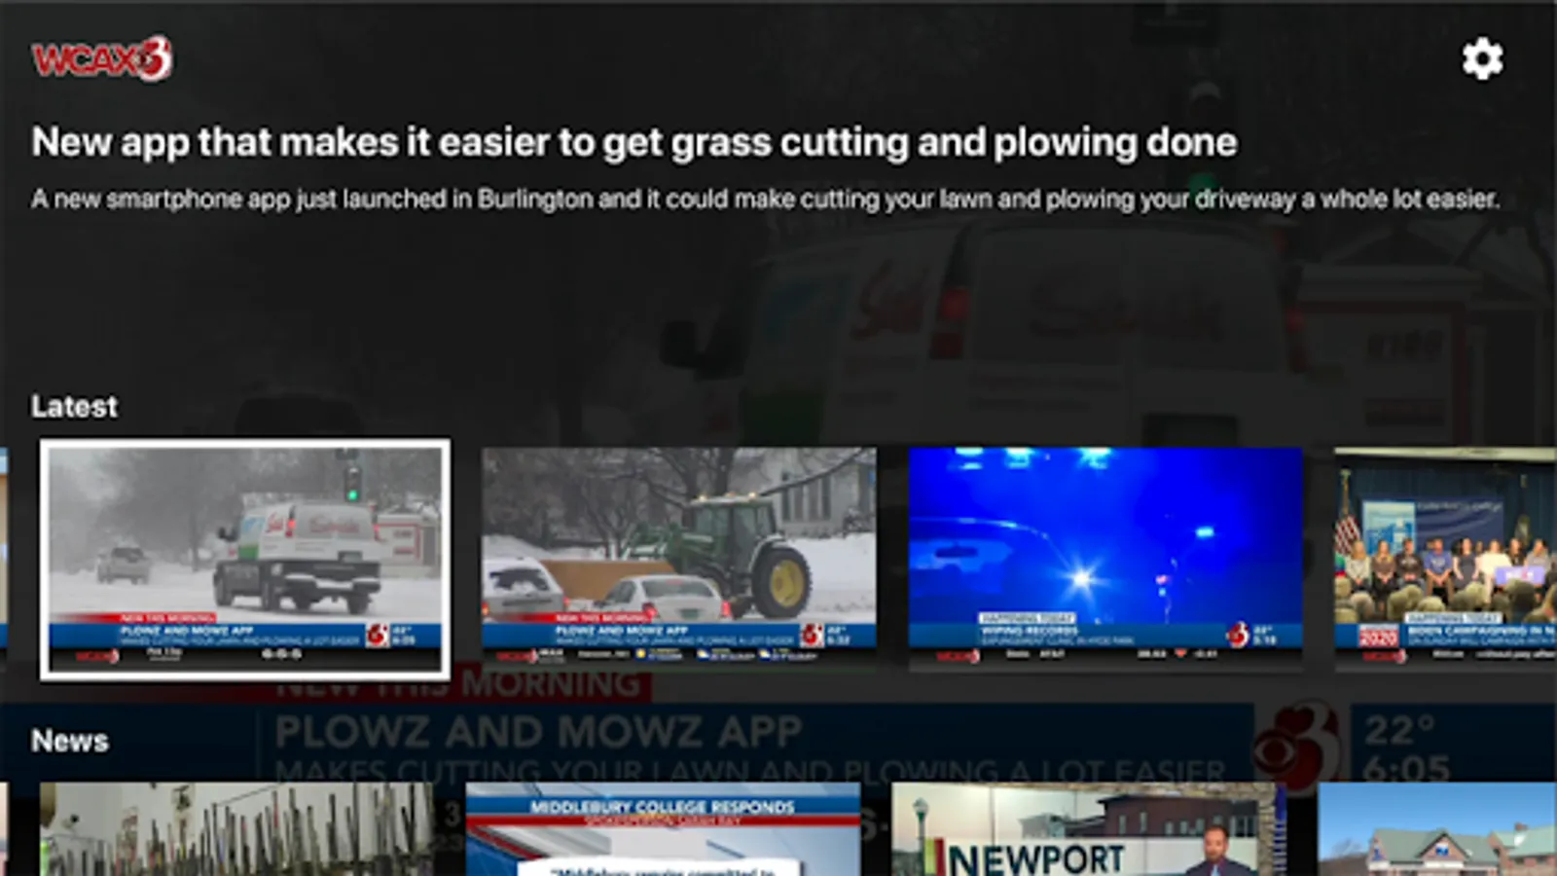The image size is (1557, 876).
Task: Open the Middlebury College Responds news story
Action: 663,829
